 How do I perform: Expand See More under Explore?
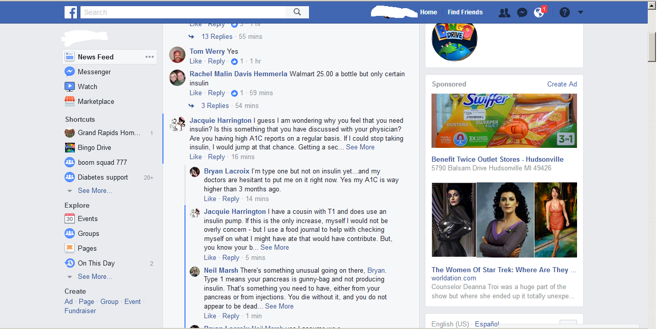click(95, 276)
